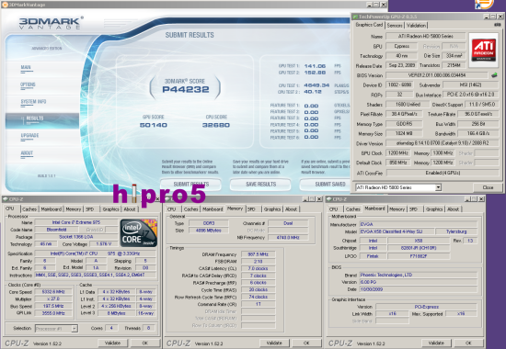Click the EVGA manufacturer value in CPU-Z Mainboard tab

[419, 224]
